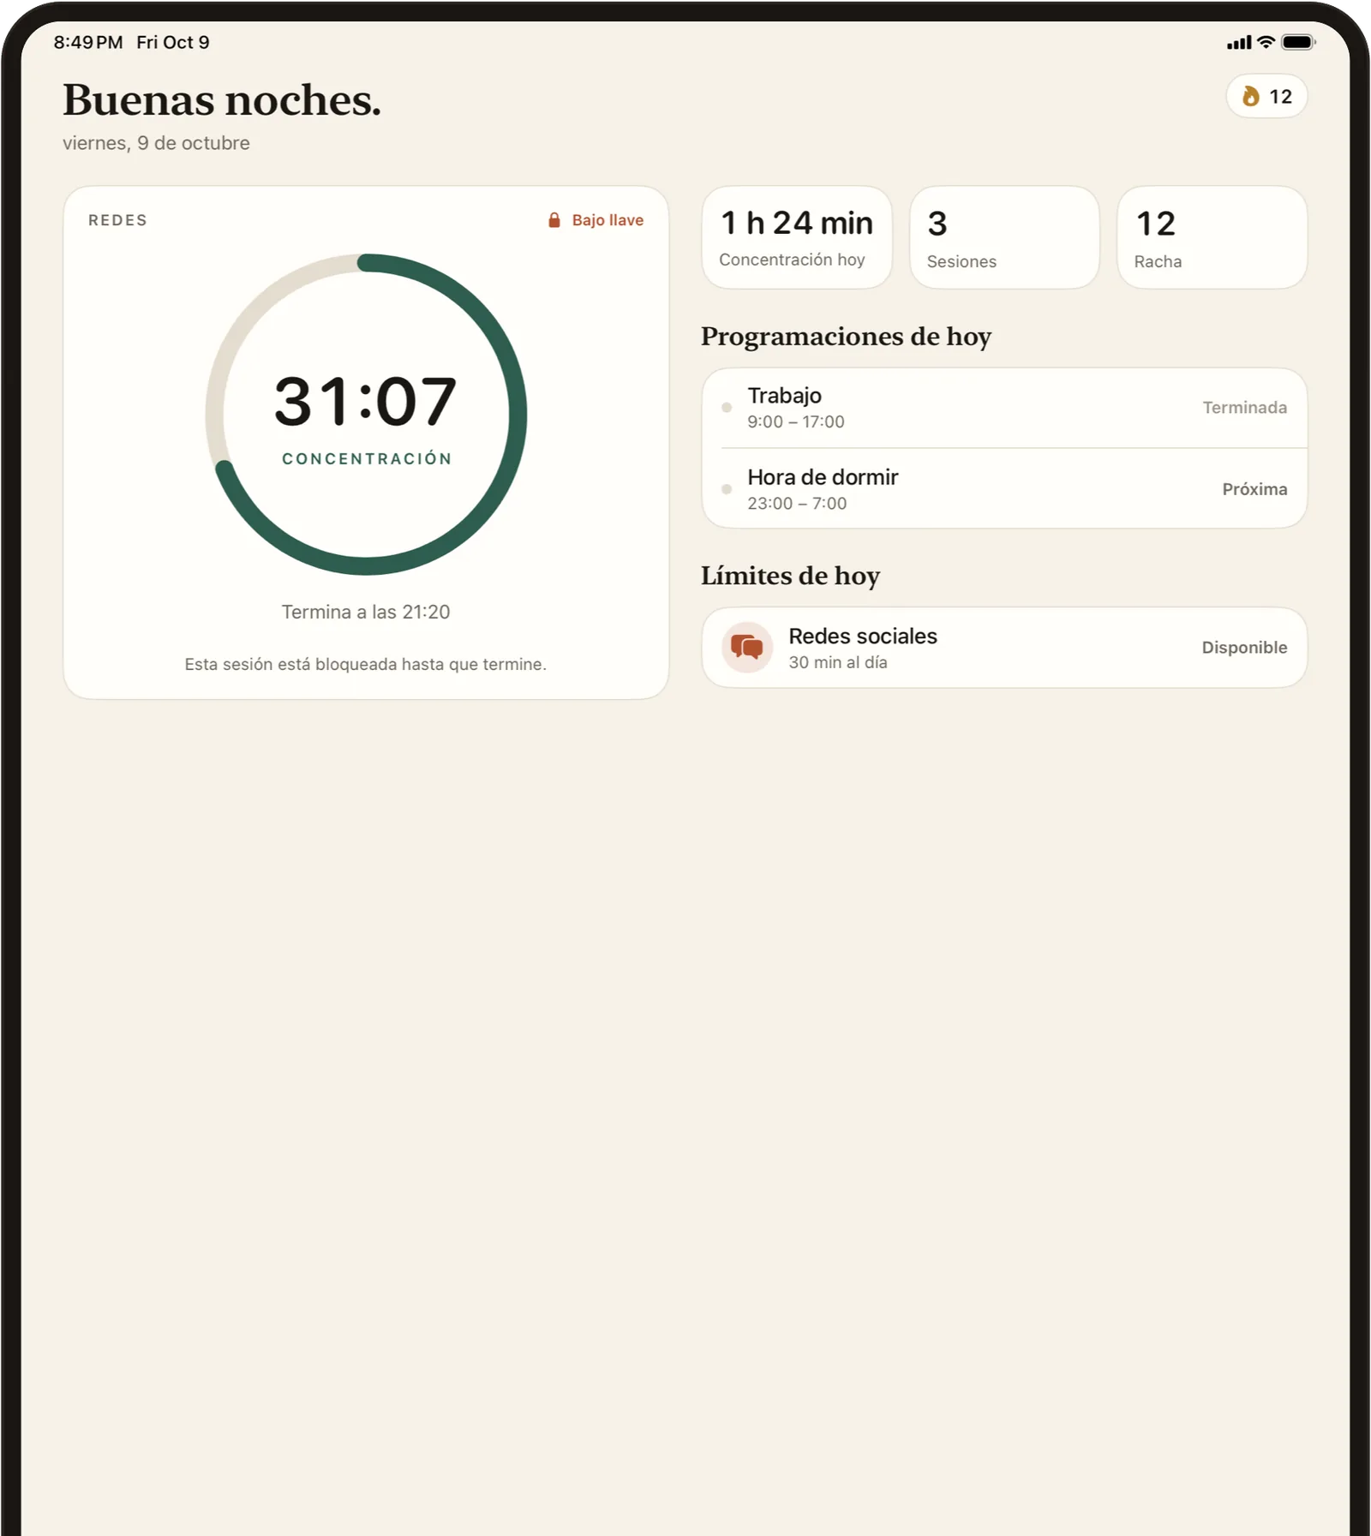The height and width of the screenshot is (1536, 1371).
Task: Click the 'Termina a las 21:20' text
Action: click(x=366, y=612)
